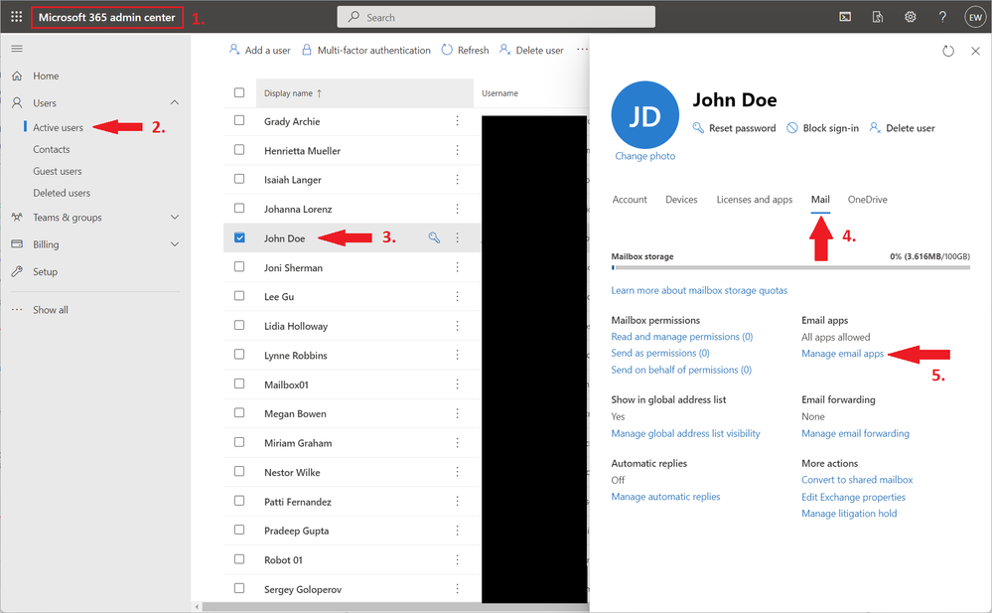Image resolution: width=992 pixels, height=613 pixels.
Task: Check the Patti Fernandez checkbox
Action: pyautogui.click(x=239, y=501)
